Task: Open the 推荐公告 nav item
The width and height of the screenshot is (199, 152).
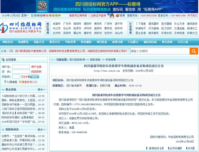Action: (55, 42)
